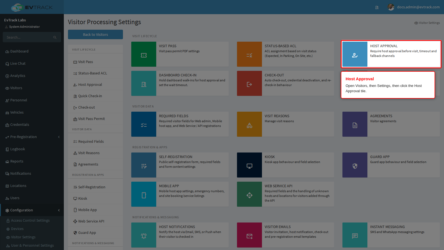Click the EvTrack logo
The width and height of the screenshot is (444, 250).
tap(32, 7)
